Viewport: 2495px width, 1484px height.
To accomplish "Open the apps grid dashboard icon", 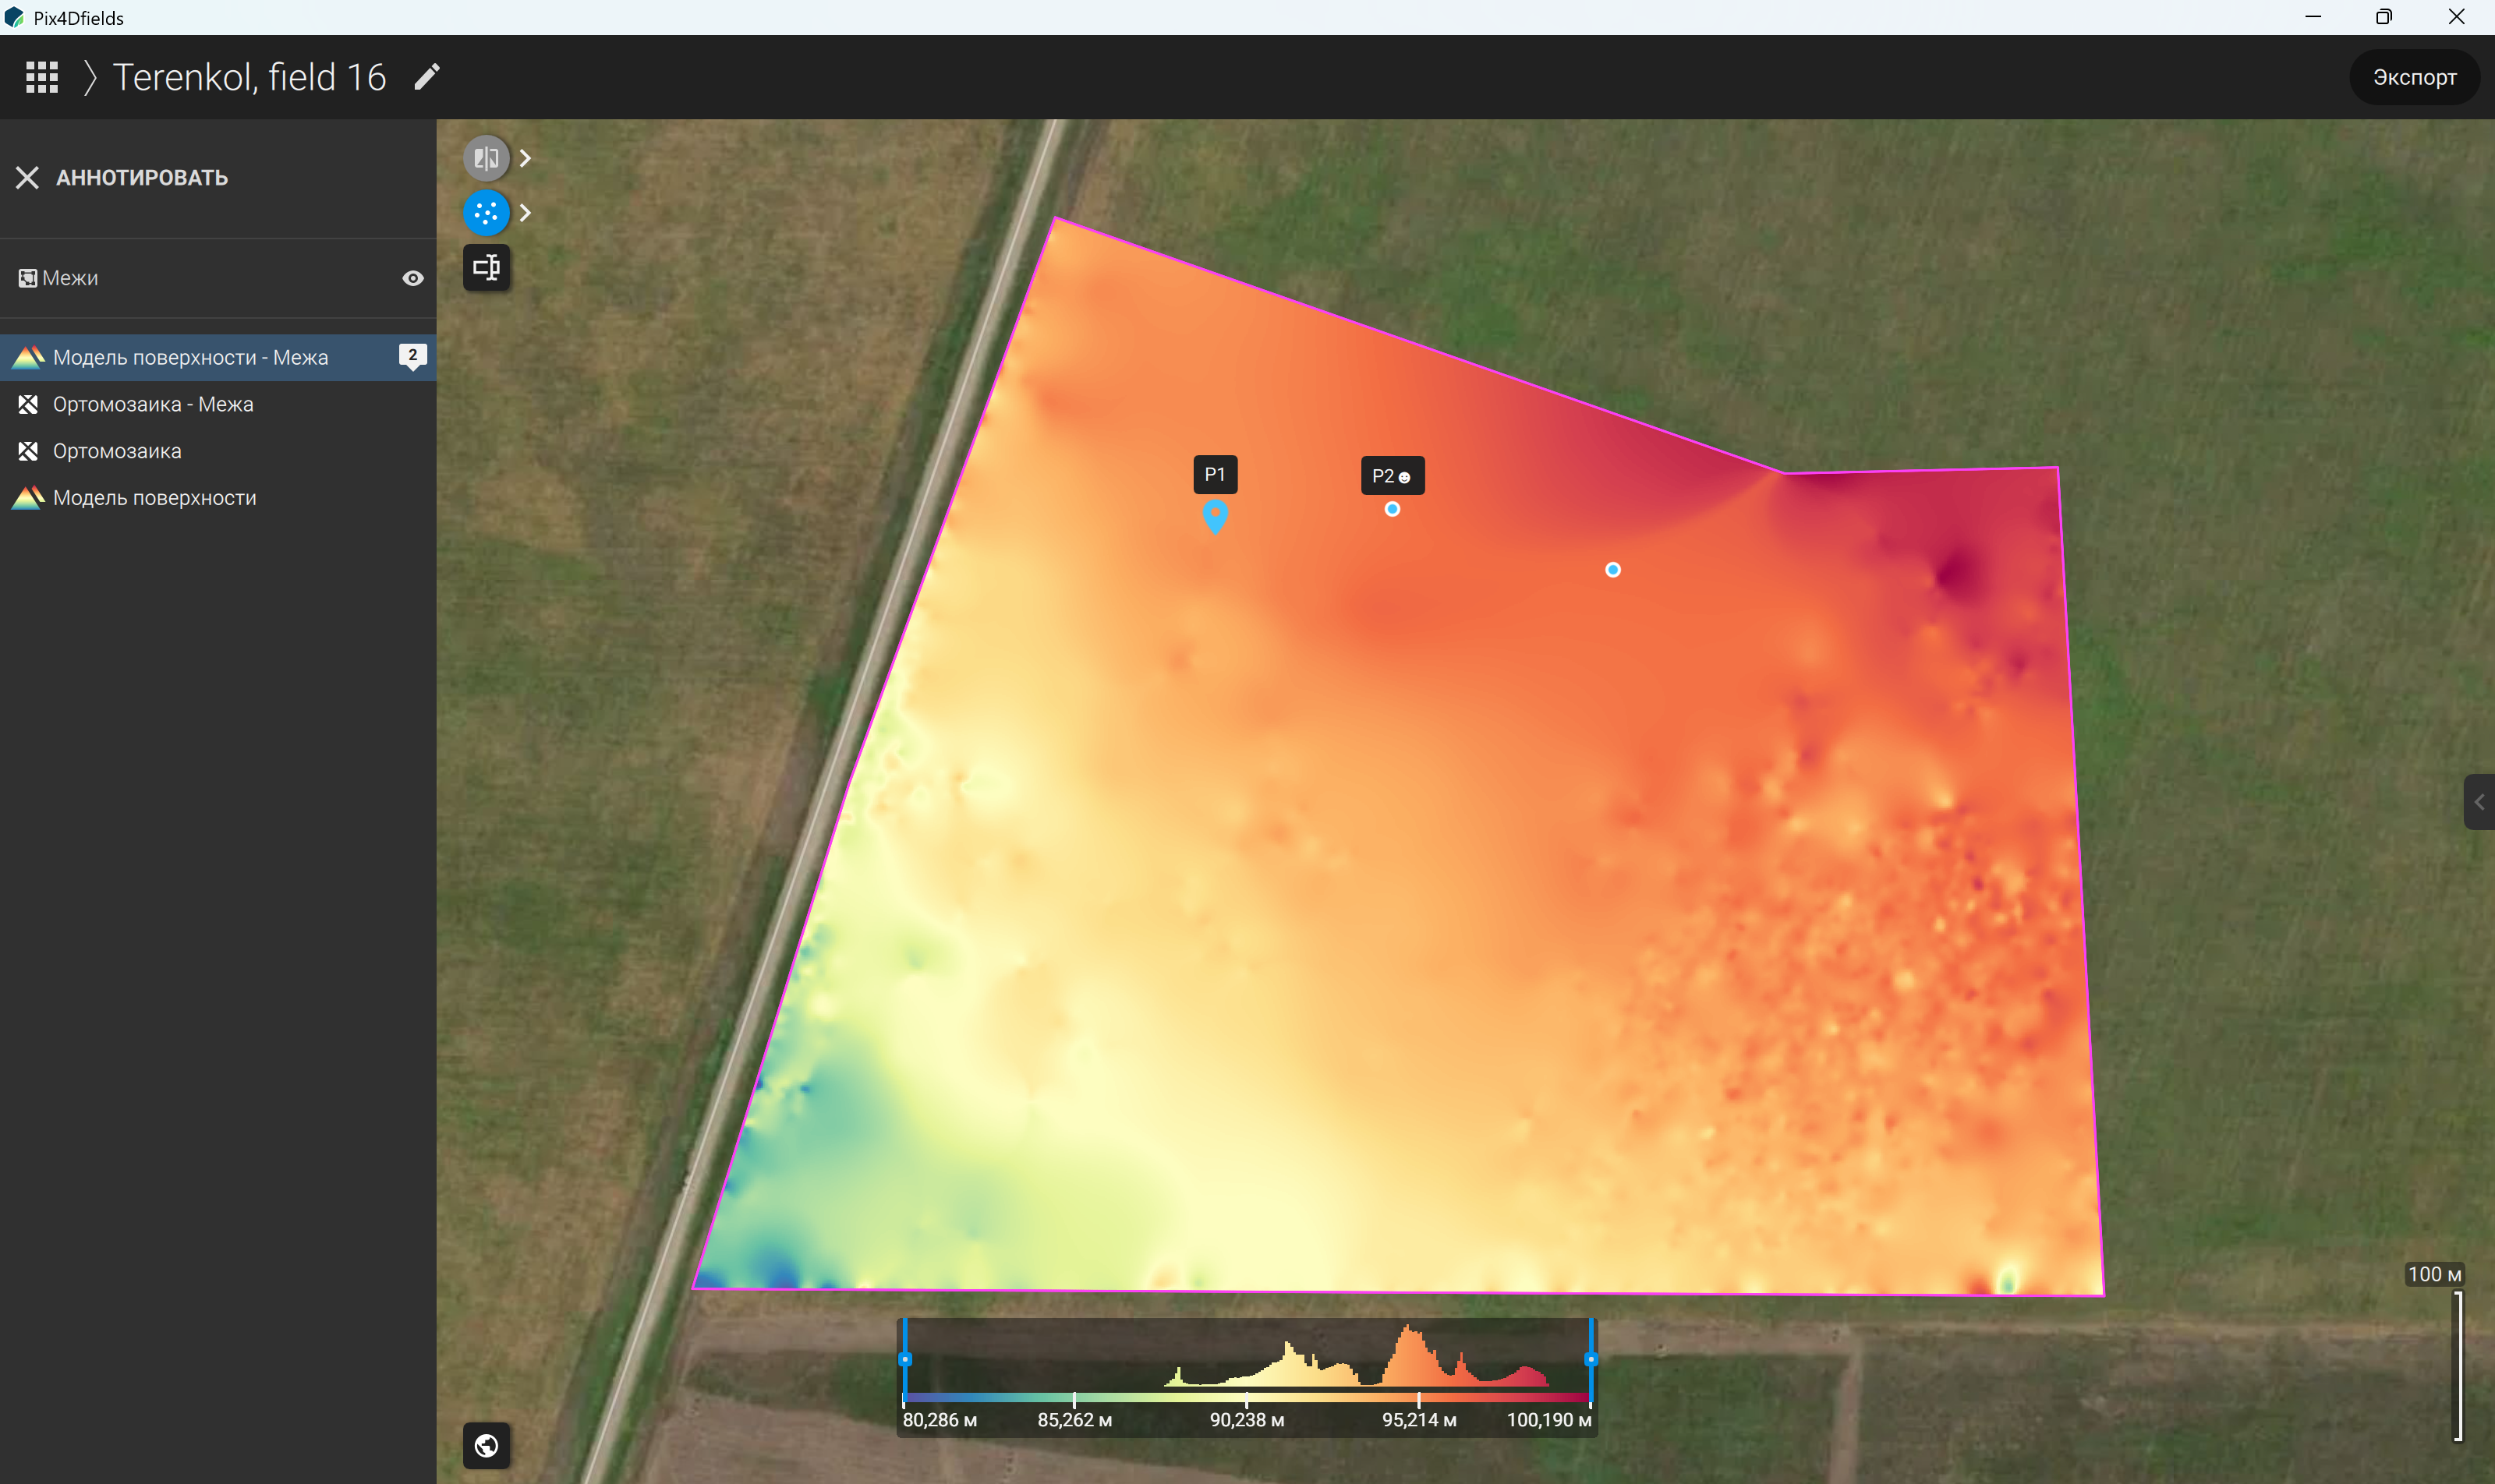I will point(42,77).
